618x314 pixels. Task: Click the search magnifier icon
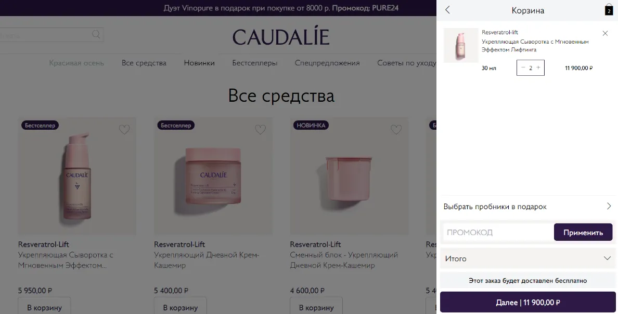click(x=96, y=35)
